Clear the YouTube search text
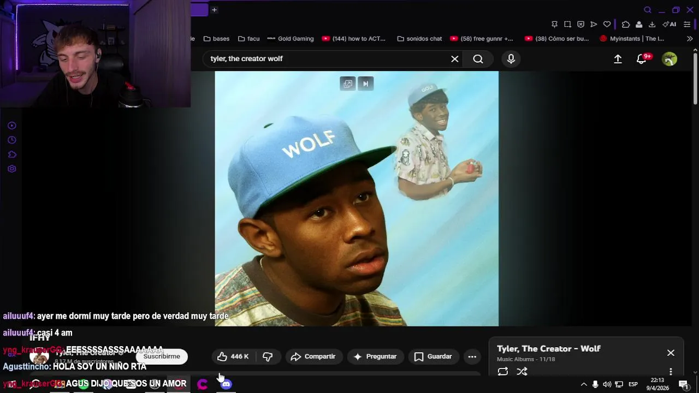Screen dimensions: 699x393 (454, 59)
